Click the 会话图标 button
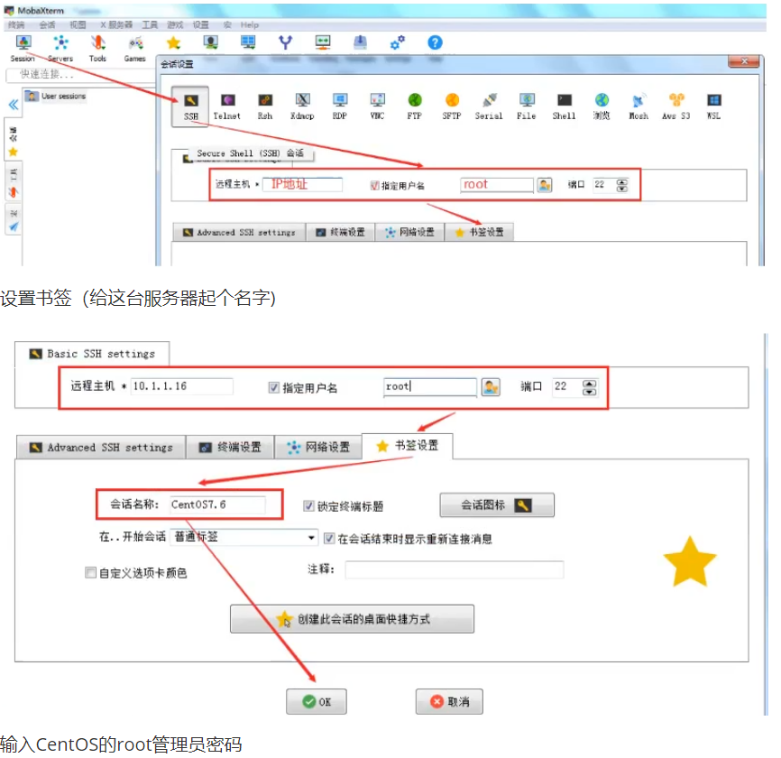The width and height of the screenshot is (781, 758). (x=497, y=505)
